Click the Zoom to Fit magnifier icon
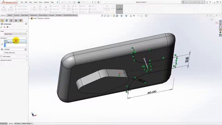 pyautogui.click(x=102, y=16)
